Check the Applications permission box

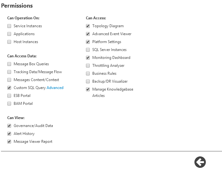pyautogui.click(x=9, y=34)
